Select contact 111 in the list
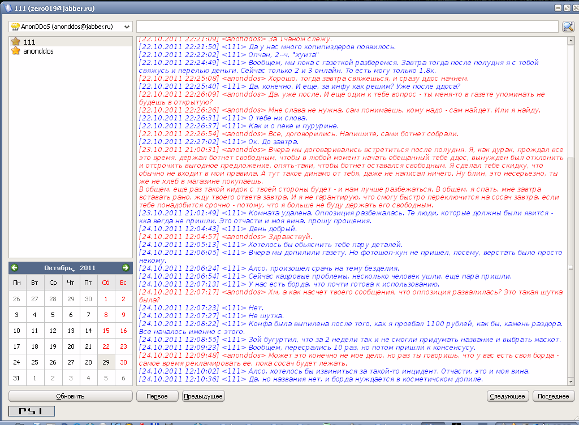 [x=71, y=42]
